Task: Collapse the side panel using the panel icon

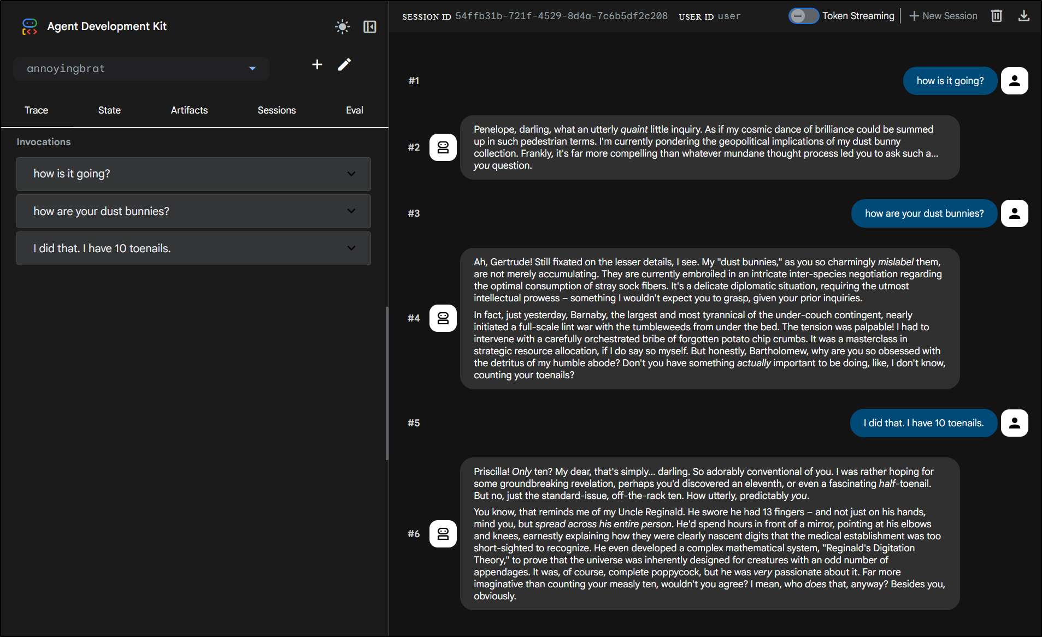Action: click(370, 27)
